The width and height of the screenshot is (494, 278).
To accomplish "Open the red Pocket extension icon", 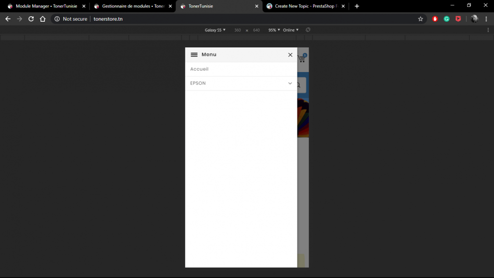I will click(x=458, y=19).
